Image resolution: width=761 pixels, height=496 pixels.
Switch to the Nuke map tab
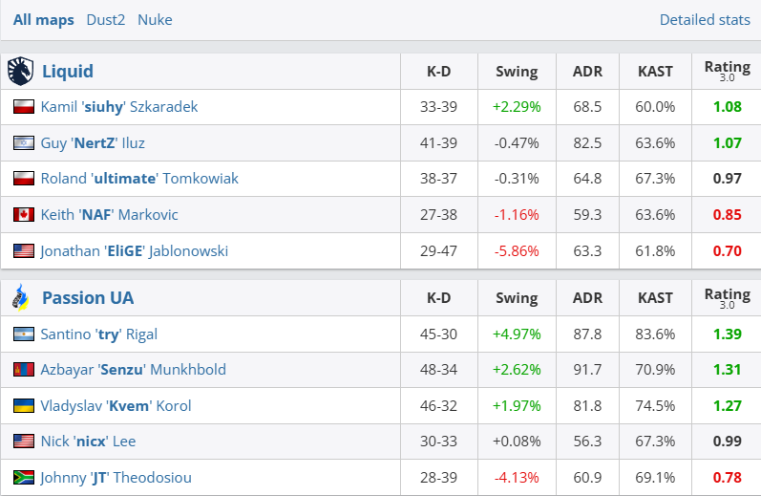(155, 19)
